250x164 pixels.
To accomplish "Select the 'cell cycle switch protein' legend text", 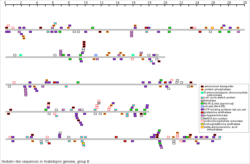I will click(220, 98).
